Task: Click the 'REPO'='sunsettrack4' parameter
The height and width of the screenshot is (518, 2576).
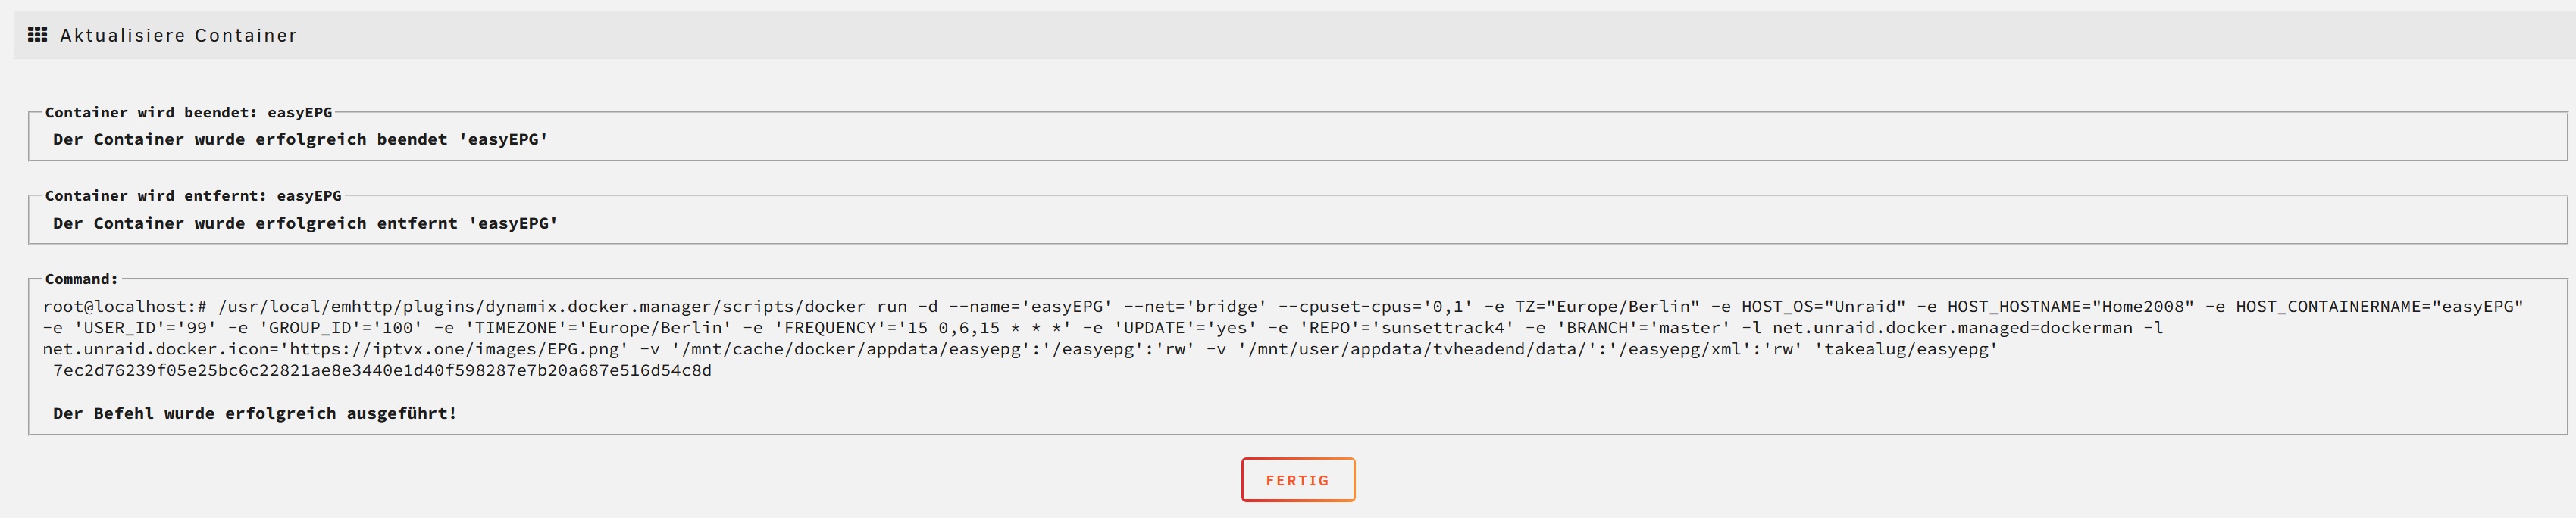Action: pyautogui.click(x=1406, y=328)
